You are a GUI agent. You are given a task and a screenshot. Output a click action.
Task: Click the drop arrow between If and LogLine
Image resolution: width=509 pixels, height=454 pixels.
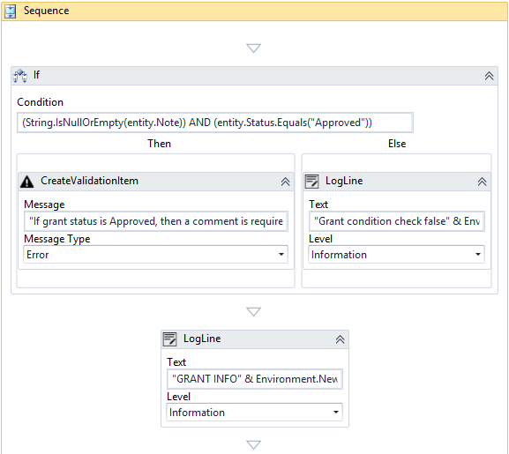click(x=253, y=312)
